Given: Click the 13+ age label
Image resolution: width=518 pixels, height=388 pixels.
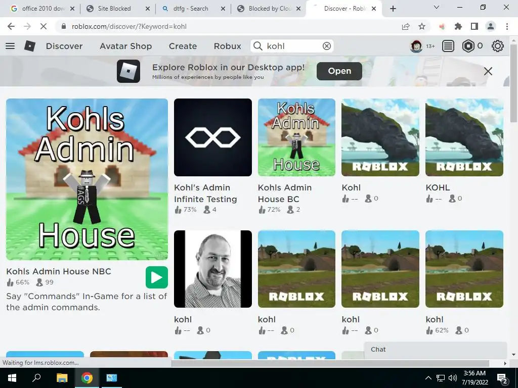Looking at the screenshot, I should (x=430, y=46).
